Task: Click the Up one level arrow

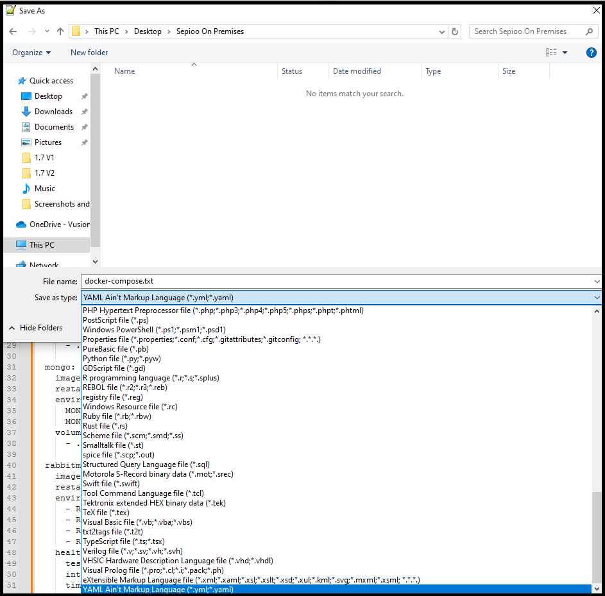Action: coord(60,31)
